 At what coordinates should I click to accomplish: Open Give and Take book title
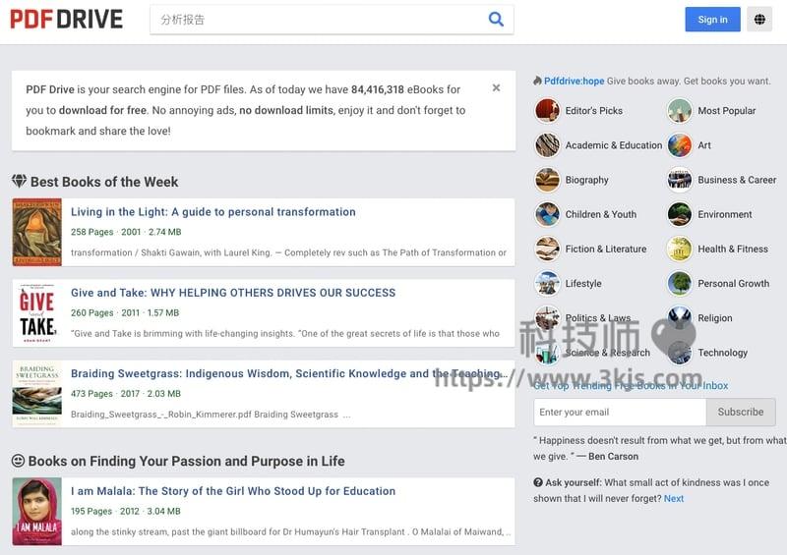point(233,293)
